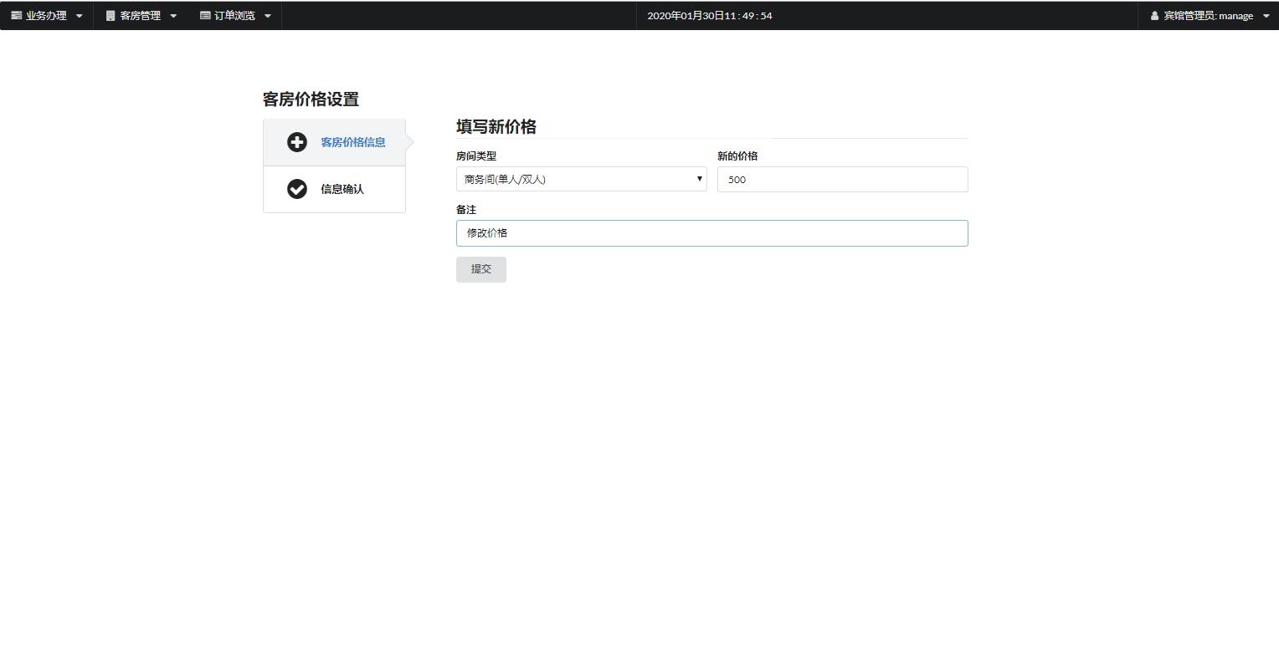Click the user avatar icon beside 宾馆管理员
Viewport: 1279px width, 658px height.
1154,15
